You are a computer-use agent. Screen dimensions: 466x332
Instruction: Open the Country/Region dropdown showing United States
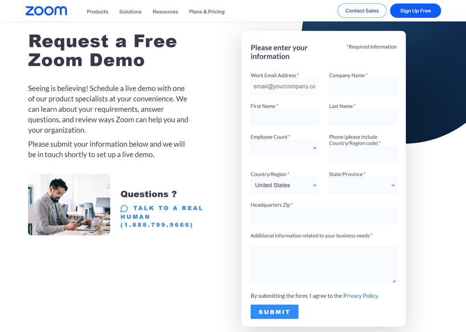pyautogui.click(x=284, y=185)
